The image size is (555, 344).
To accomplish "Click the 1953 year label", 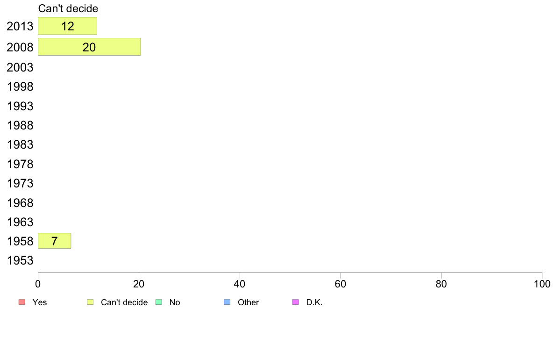I will (20, 260).
